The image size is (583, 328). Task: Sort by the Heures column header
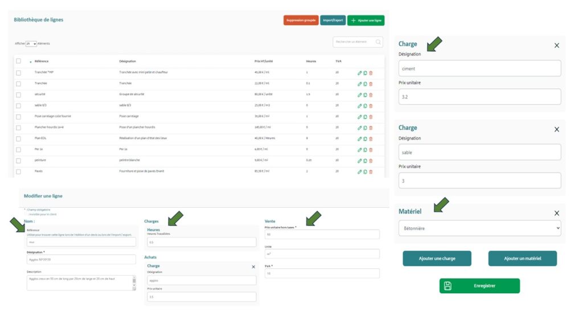click(x=311, y=61)
